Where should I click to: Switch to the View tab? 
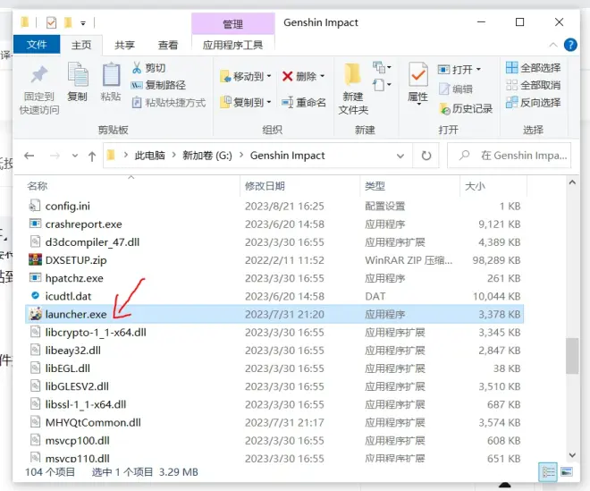click(168, 45)
